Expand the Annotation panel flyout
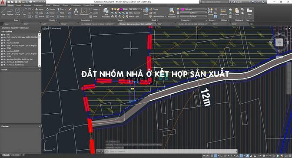The image size is (292, 158). pyautogui.click(x=86, y=20)
